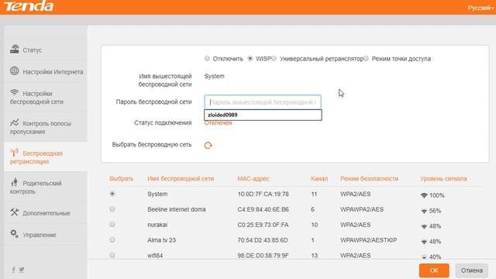Open the Twitter icon in sidebar footer

coord(22,270)
